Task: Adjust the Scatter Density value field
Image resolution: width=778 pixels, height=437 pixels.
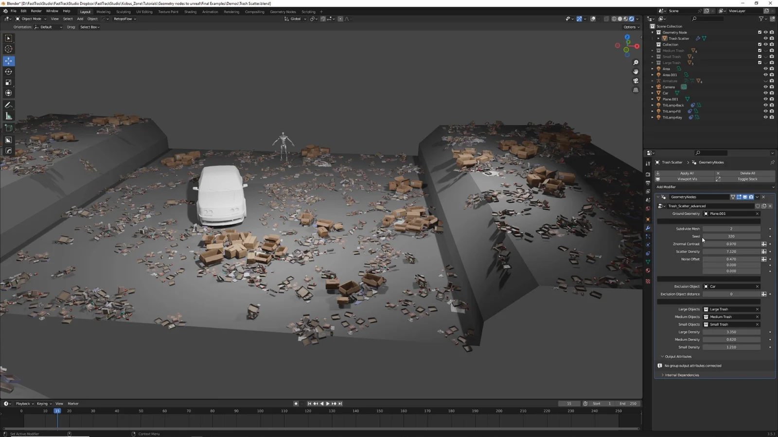Action: [732, 252]
